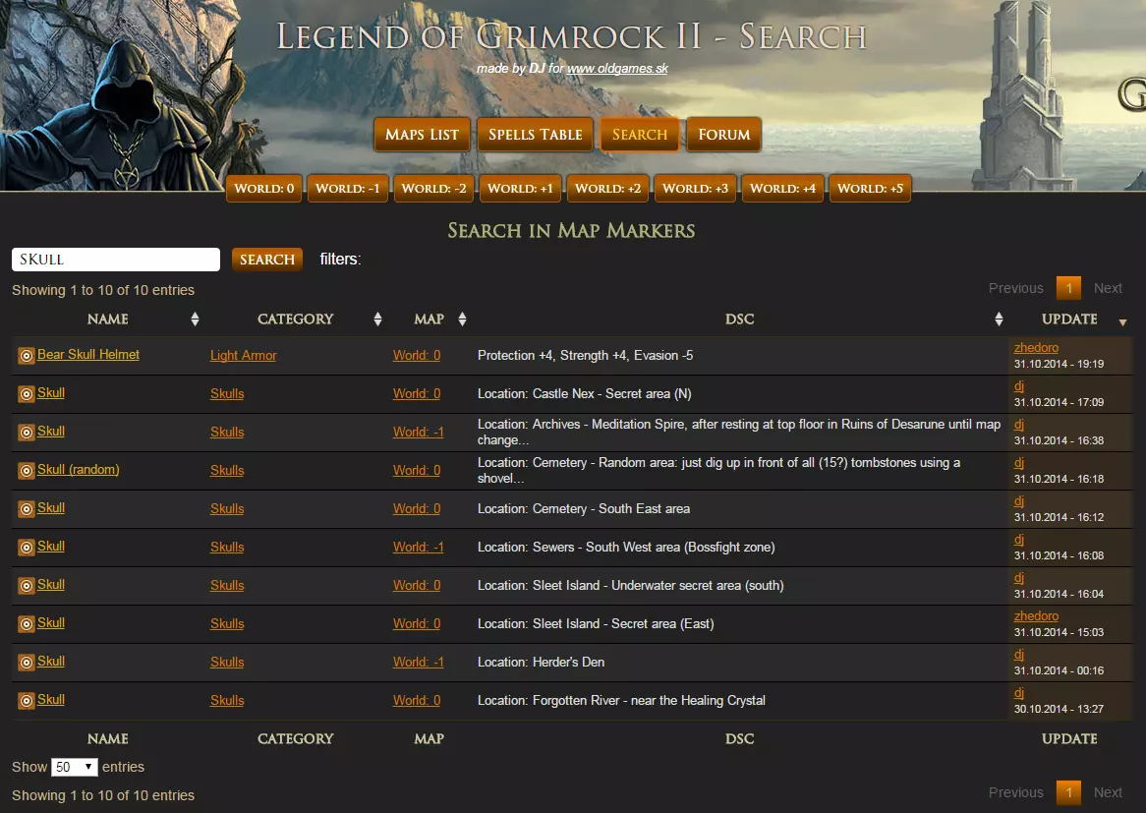
Task: Open zhedoro profile in Bear Skull Helmet row
Action: (1036, 347)
